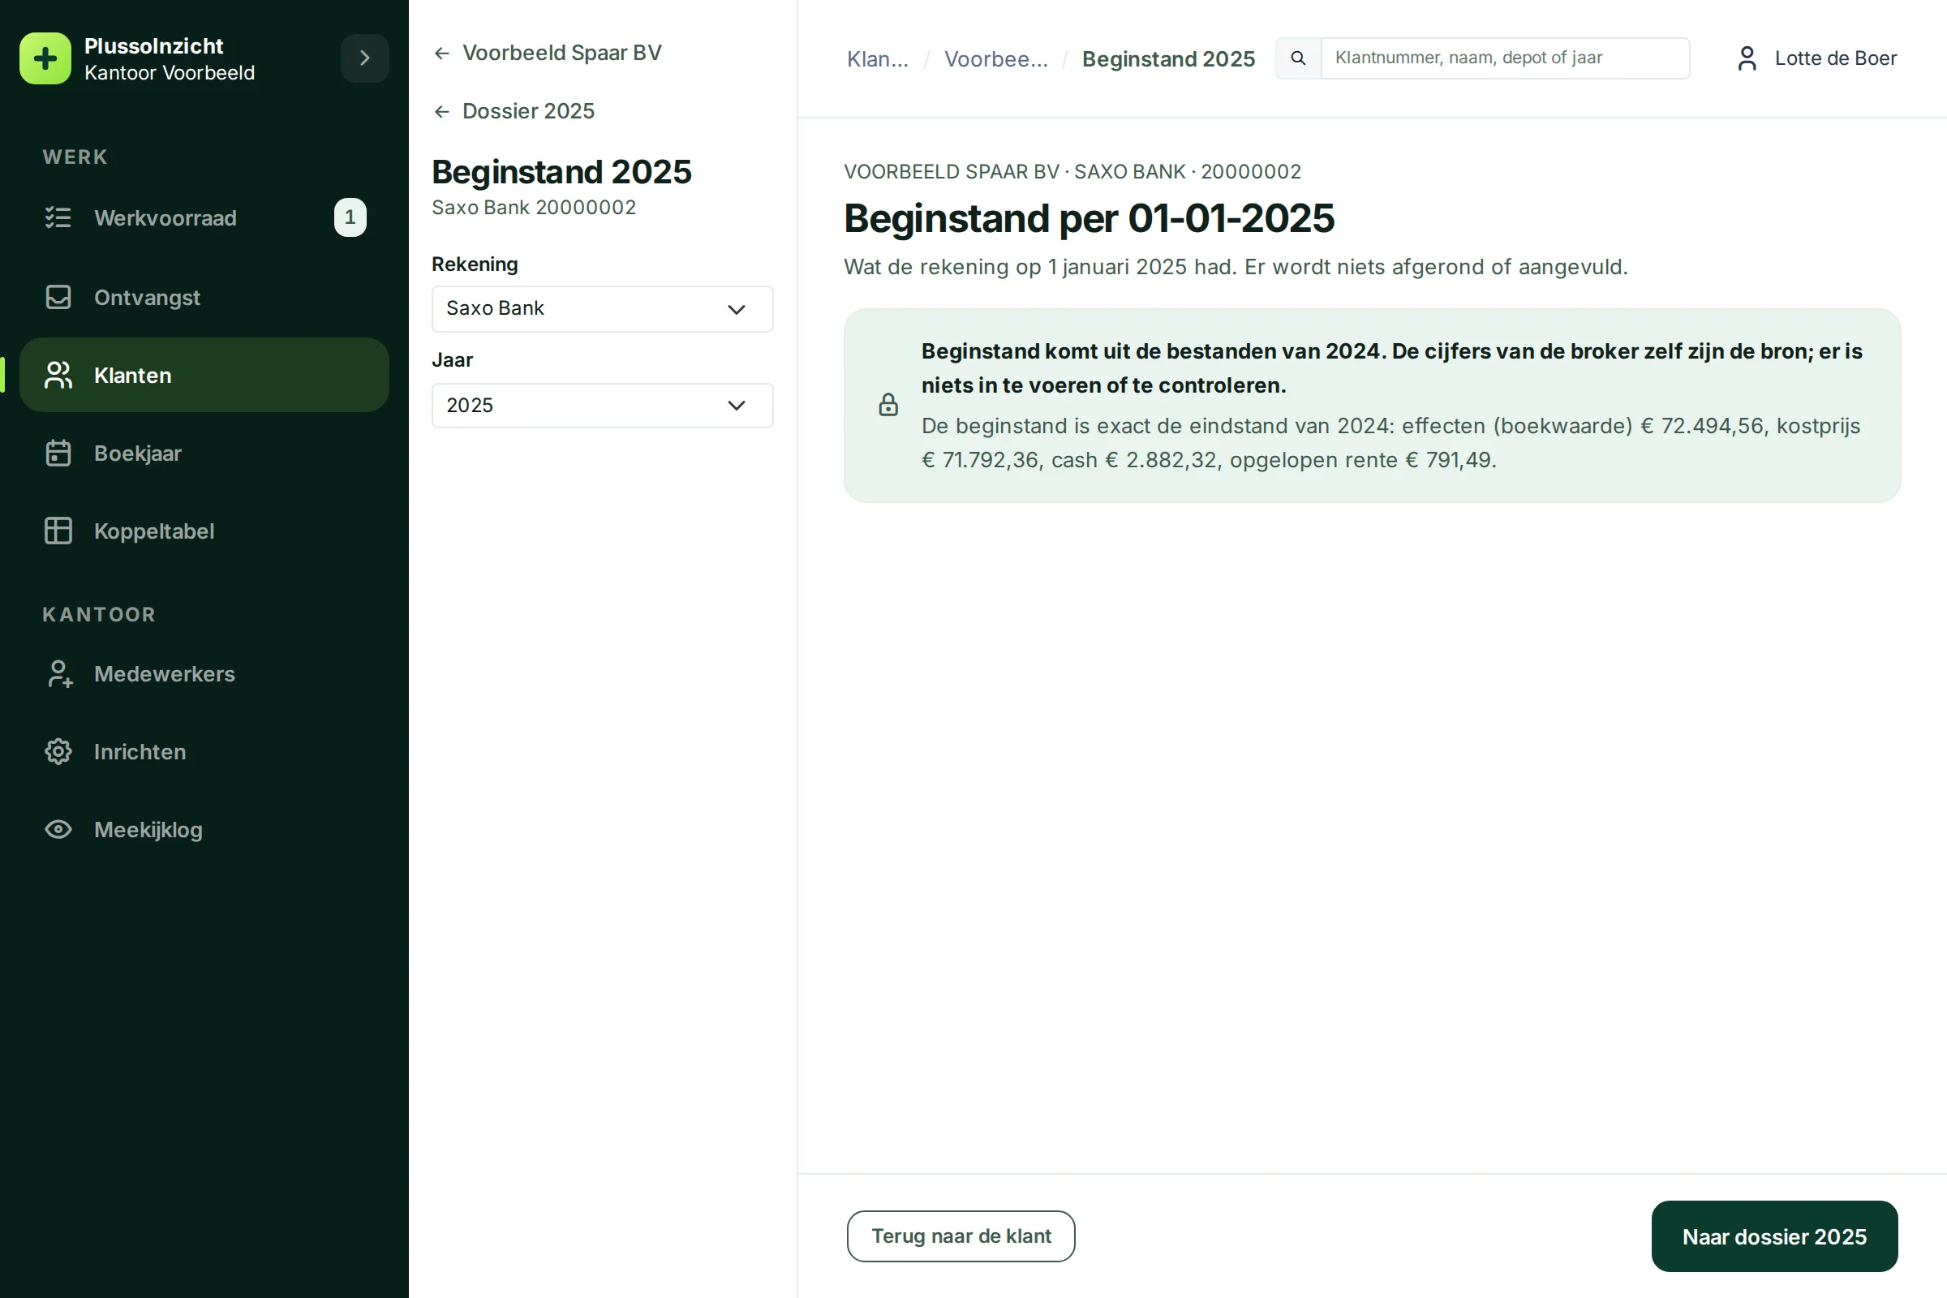Click the search magnifier icon
Viewport: 1947px width, 1298px height.
(1298, 58)
